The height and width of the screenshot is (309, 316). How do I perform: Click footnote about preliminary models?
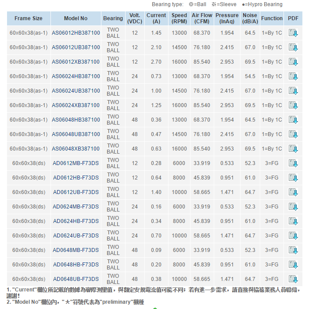pos(75,302)
